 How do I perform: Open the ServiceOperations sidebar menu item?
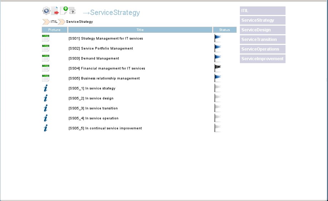pos(263,49)
